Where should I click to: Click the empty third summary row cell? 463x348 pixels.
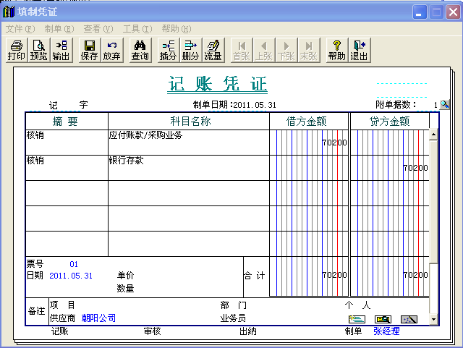coord(67,193)
